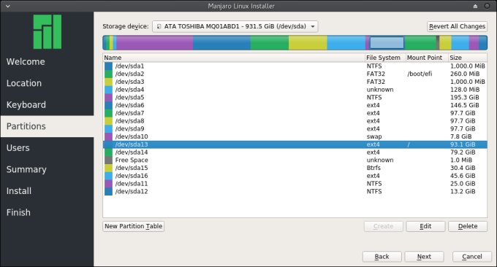
Task: Click the Edit partition button
Action: [x=425, y=226]
